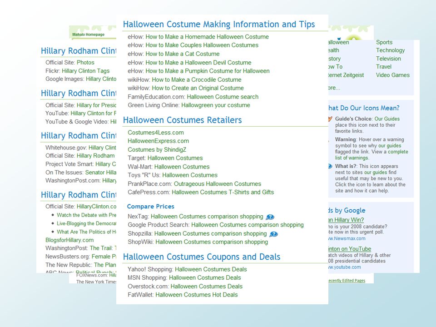Click the 'Guide's Choice' label
Image resolution: width=436 pixels, height=327 pixels.
(x=353, y=119)
